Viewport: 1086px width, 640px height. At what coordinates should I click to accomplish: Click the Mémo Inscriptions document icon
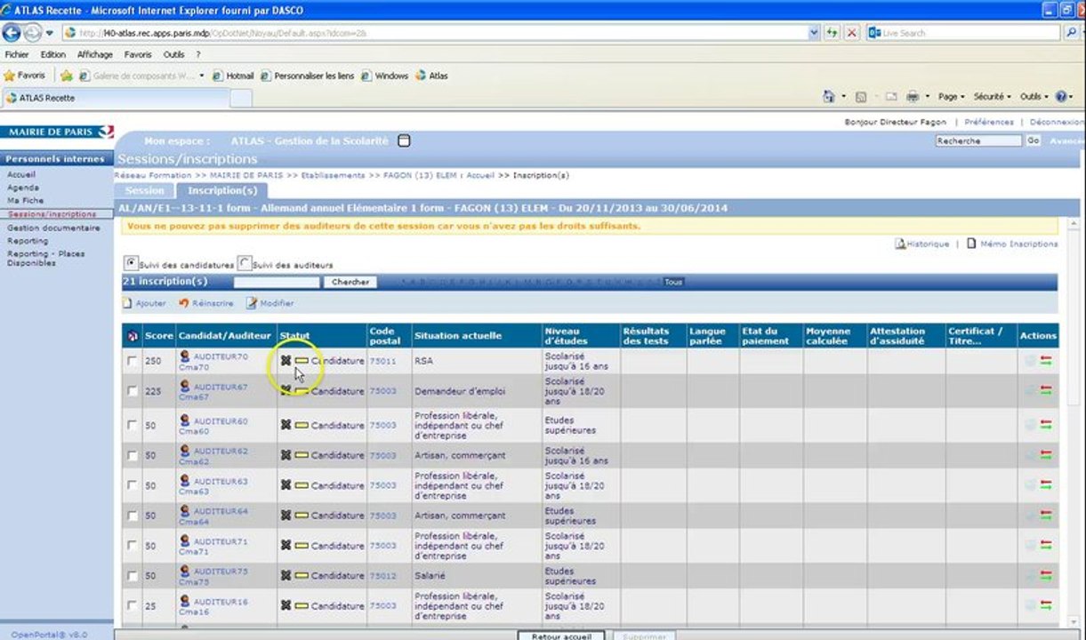[x=971, y=244]
